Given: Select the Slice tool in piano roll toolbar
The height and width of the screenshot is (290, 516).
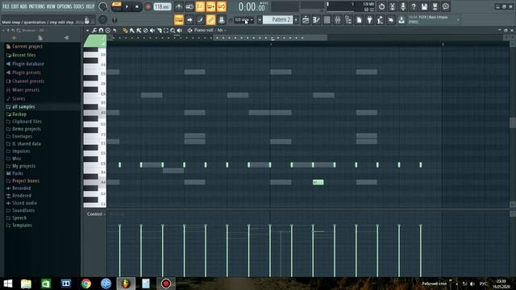Looking at the screenshot, I should 160,31.
